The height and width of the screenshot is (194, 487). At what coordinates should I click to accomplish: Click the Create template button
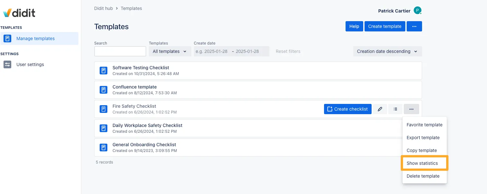pos(385,26)
